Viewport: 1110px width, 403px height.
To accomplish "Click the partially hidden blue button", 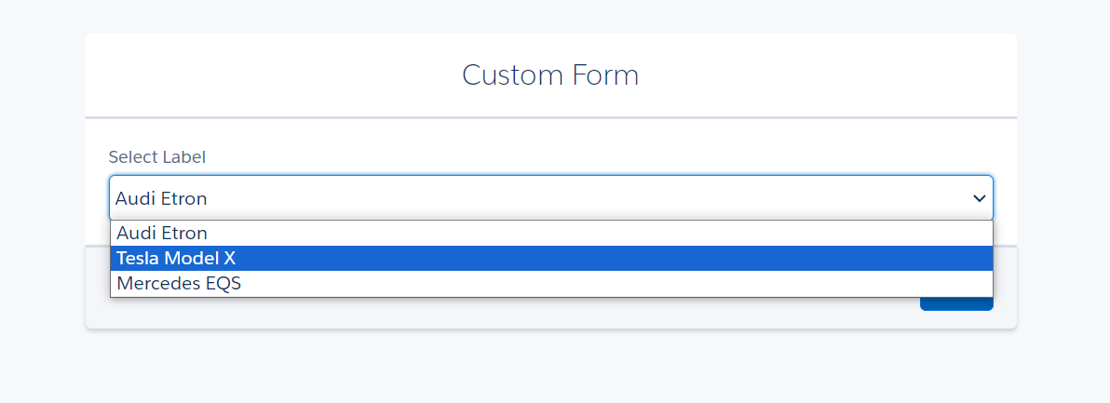I will pos(956,304).
